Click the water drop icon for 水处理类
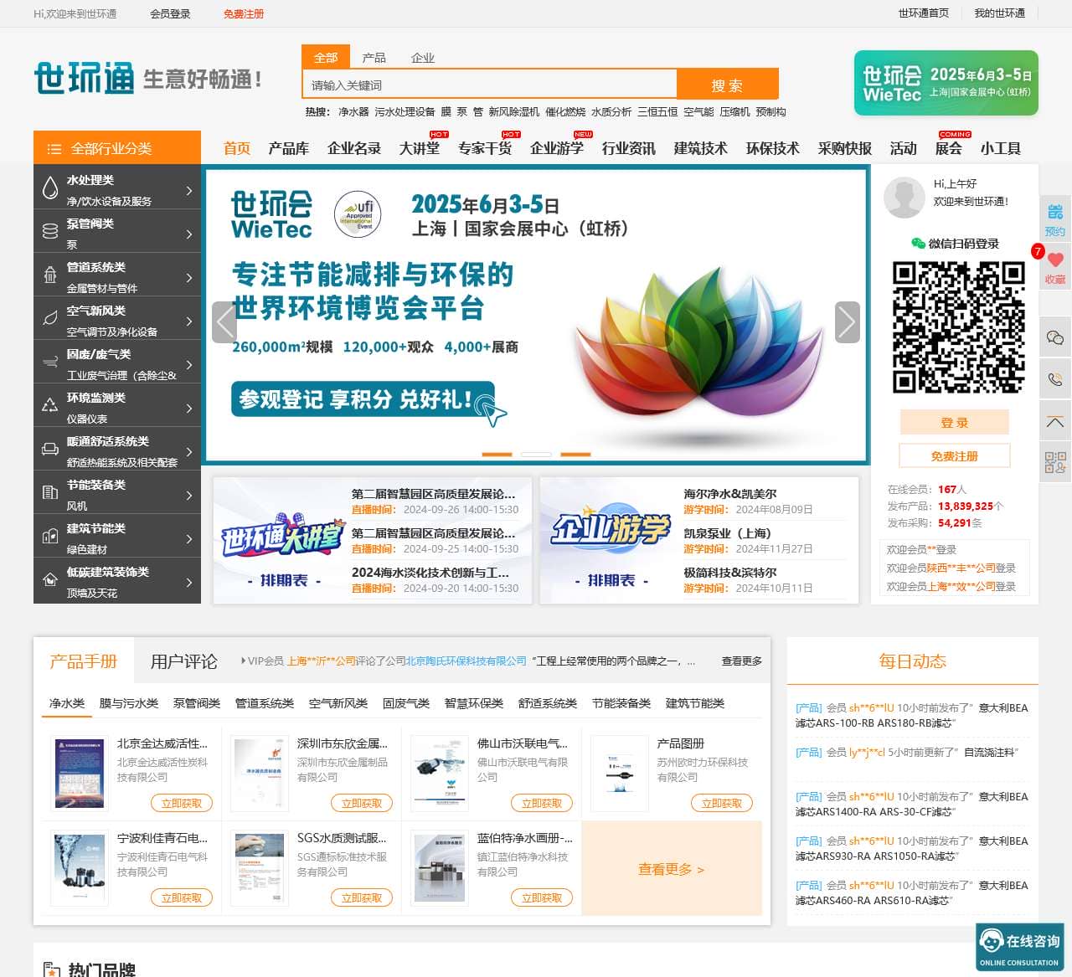 pyautogui.click(x=49, y=190)
